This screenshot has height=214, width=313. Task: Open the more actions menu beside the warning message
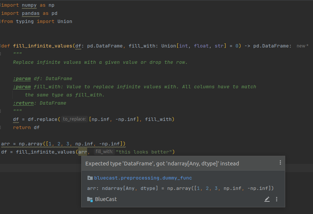pos(280,163)
